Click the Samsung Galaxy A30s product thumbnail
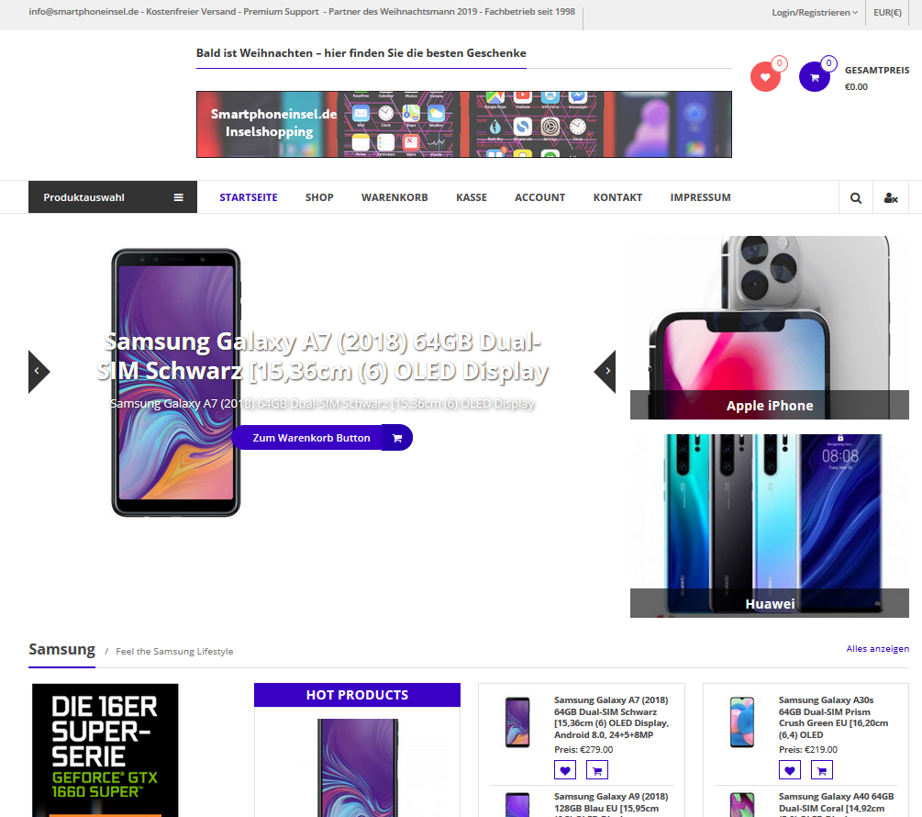This screenshot has height=817, width=922. 742,722
